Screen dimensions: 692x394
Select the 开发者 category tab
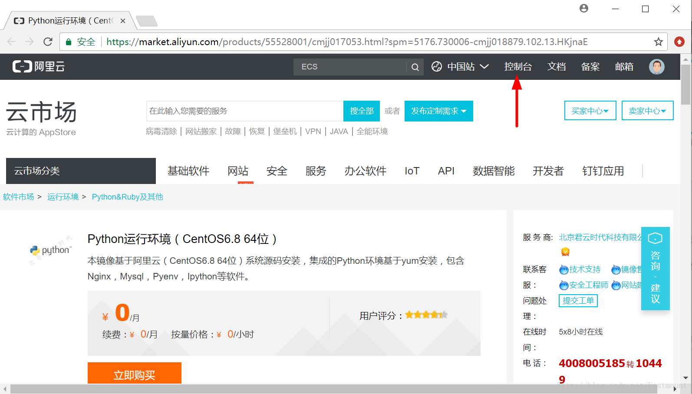click(x=548, y=171)
